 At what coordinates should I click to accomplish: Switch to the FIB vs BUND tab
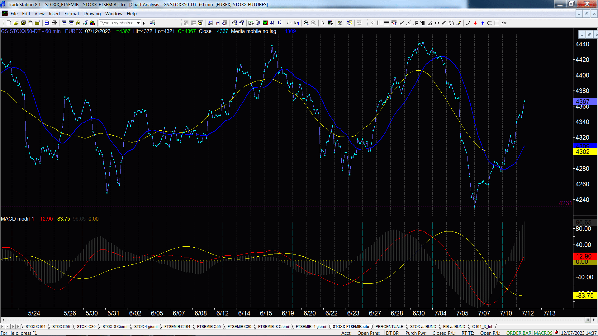point(454,326)
